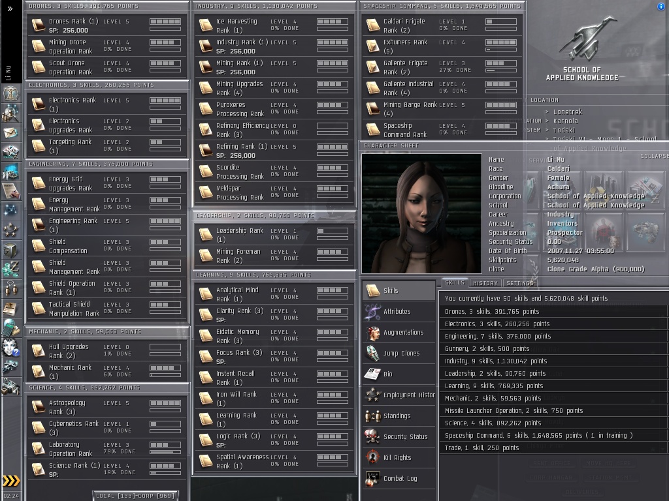Viewport: 669px width, 501px height.
Task: Collapse the Electronics skill group header
Action: tap(106, 85)
